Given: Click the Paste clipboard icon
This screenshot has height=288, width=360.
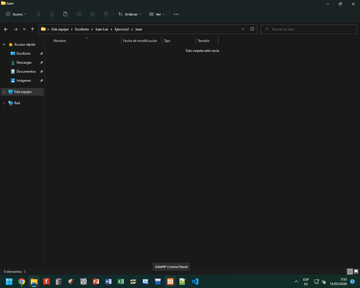Looking at the screenshot, I should 66,14.
